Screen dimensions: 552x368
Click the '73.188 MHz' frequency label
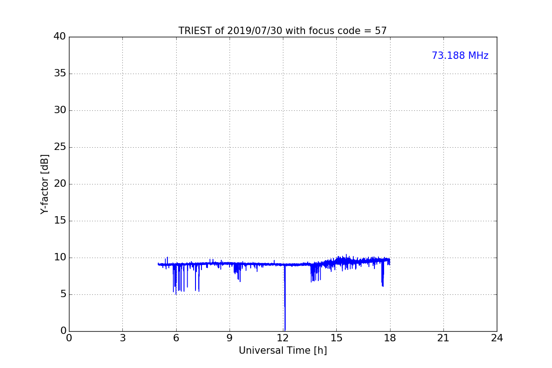tap(460, 56)
